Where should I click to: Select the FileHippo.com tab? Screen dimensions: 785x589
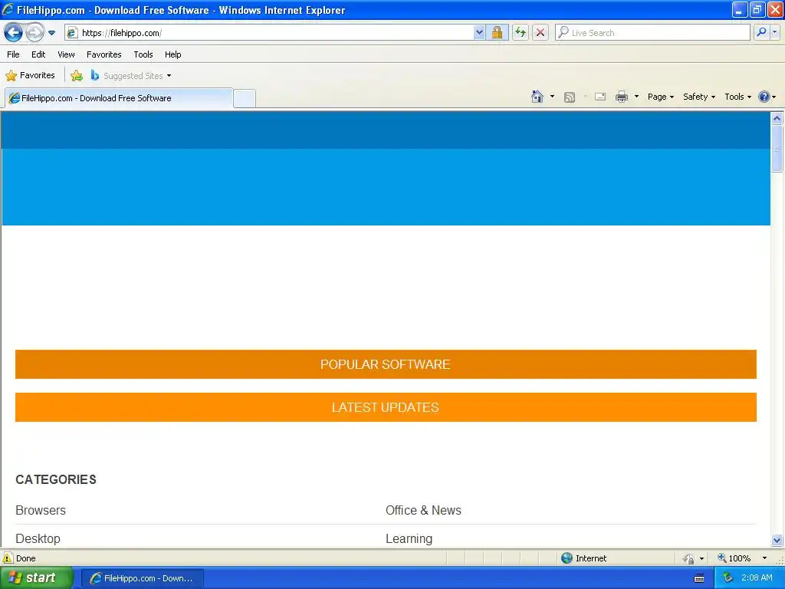click(x=119, y=98)
